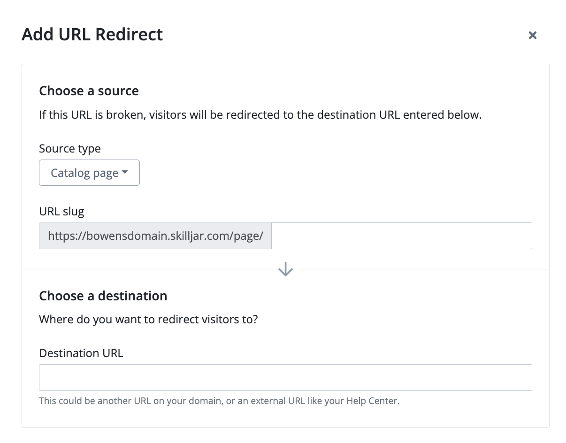The height and width of the screenshot is (443, 566).
Task: Click the Choose a destination heading
Action: (x=103, y=296)
